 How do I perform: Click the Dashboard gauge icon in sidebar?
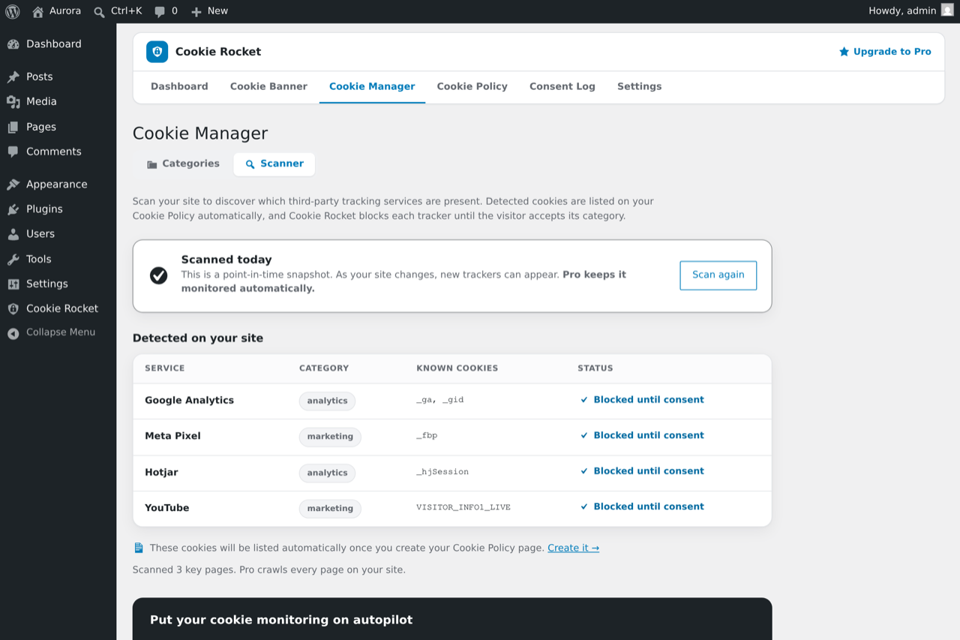tap(13, 44)
